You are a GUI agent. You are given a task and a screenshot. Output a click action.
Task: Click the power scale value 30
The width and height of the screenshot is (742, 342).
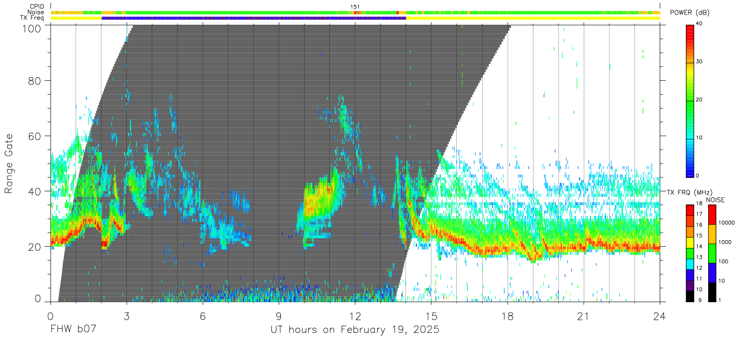(x=700, y=62)
